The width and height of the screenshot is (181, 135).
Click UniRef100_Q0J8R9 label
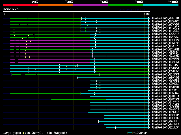click(x=166, y=106)
